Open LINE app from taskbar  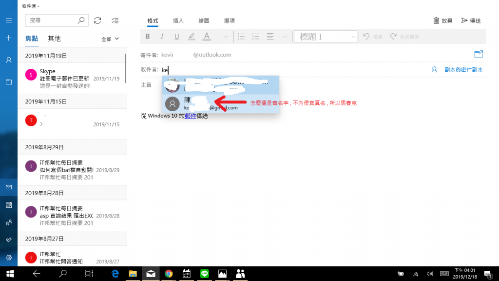coord(205,274)
